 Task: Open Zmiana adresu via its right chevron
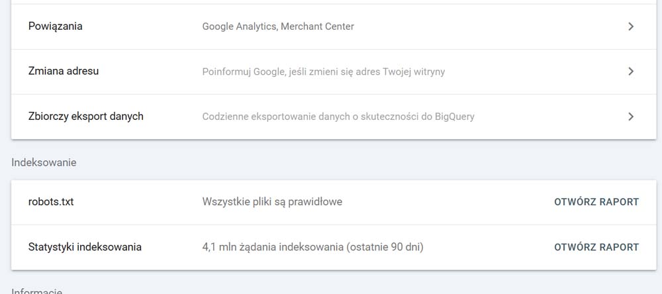click(x=631, y=72)
